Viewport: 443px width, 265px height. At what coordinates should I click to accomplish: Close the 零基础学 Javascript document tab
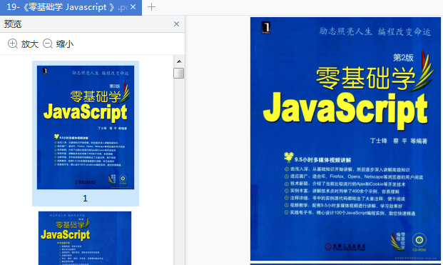pyautogui.click(x=133, y=7)
